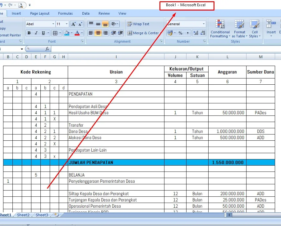This screenshot has width=281, height=226.
Task: Click the Print Preview icon in quick access
Action: [x=21, y=5]
